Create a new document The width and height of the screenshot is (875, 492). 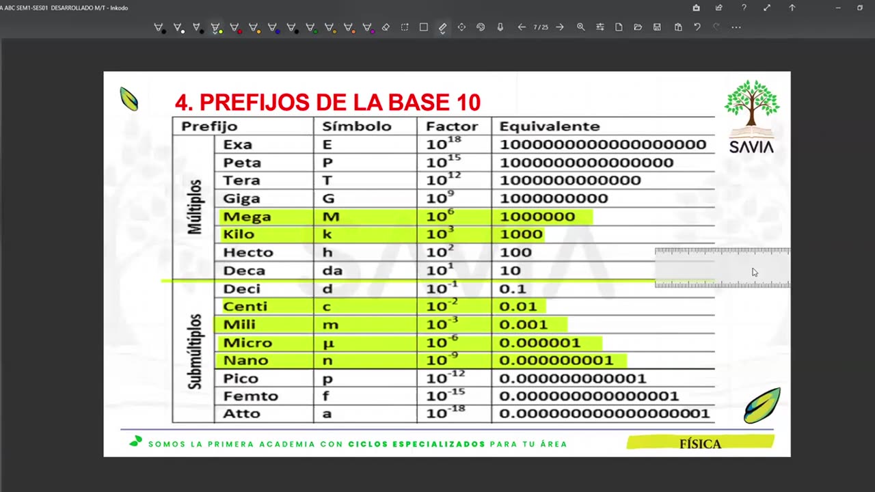[x=619, y=27]
